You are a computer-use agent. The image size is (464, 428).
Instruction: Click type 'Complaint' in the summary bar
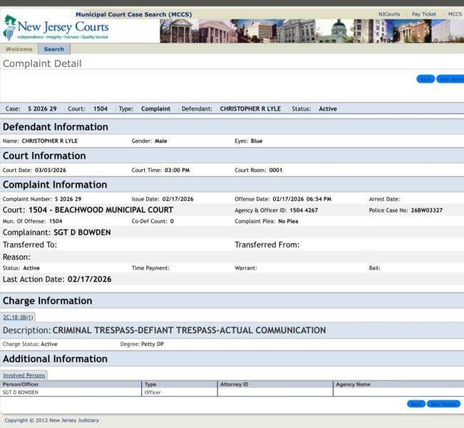tap(155, 109)
